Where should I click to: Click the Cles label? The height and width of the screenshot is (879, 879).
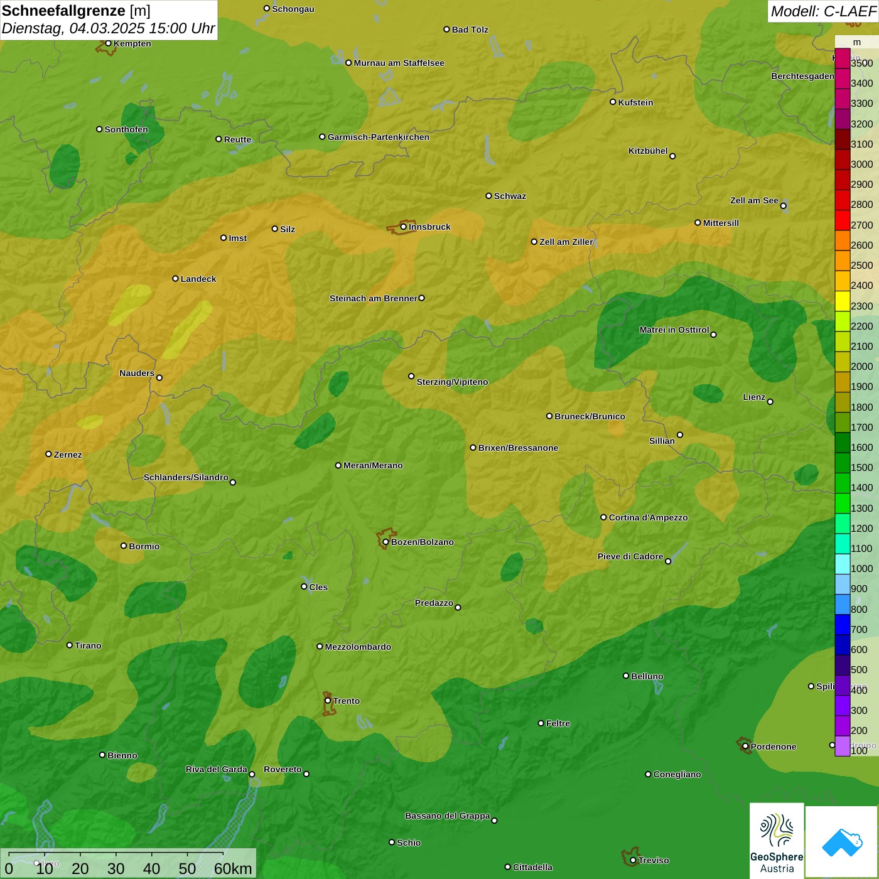[x=318, y=587]
